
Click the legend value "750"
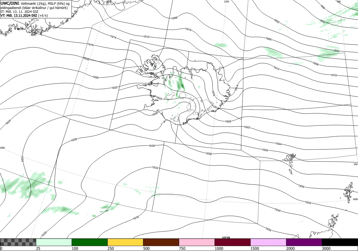click(x=182, y=248)
